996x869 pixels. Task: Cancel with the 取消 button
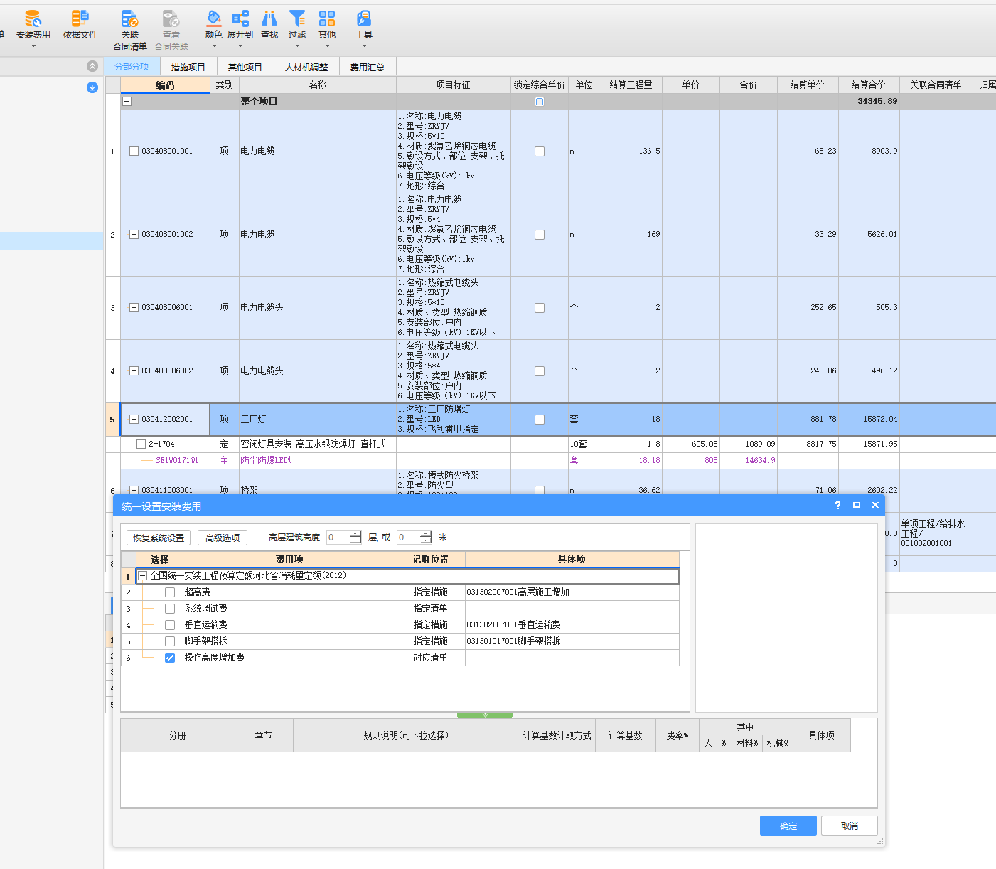850,826
